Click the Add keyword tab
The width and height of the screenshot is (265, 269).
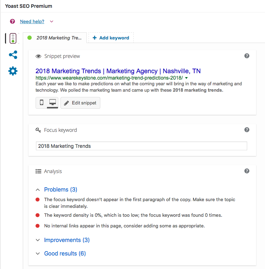[111, 38]
